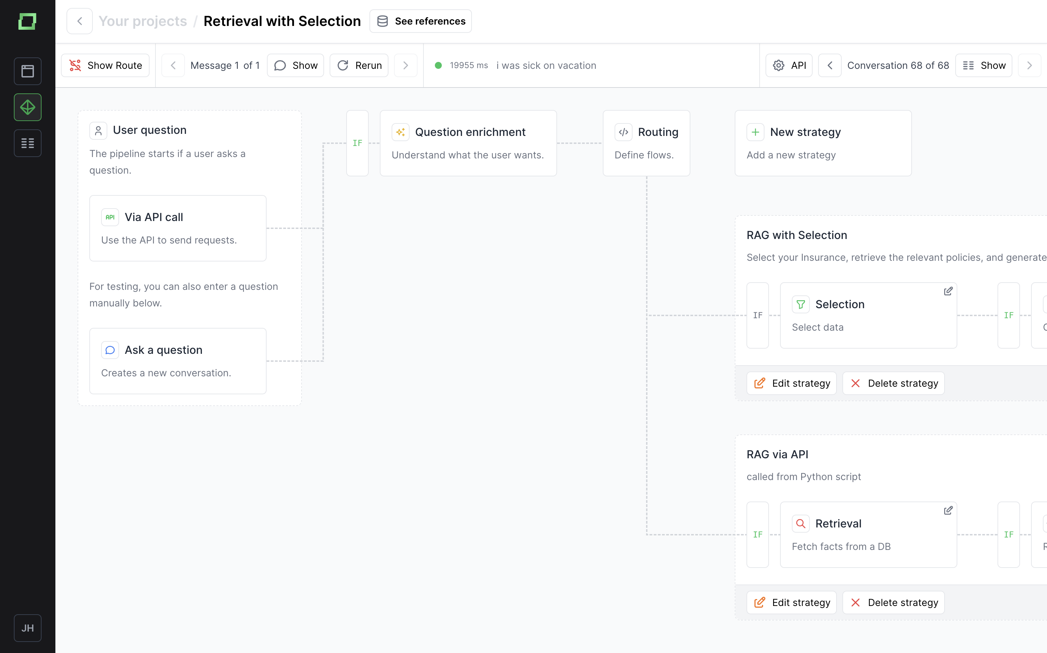Click the 'Message 1 of 1' label
This screenshot has height=653, width=1047.
[225, 65]
